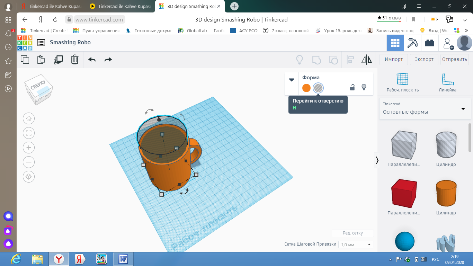Open the user account avatar
The image size is (473, 266).
pos(464,43)
